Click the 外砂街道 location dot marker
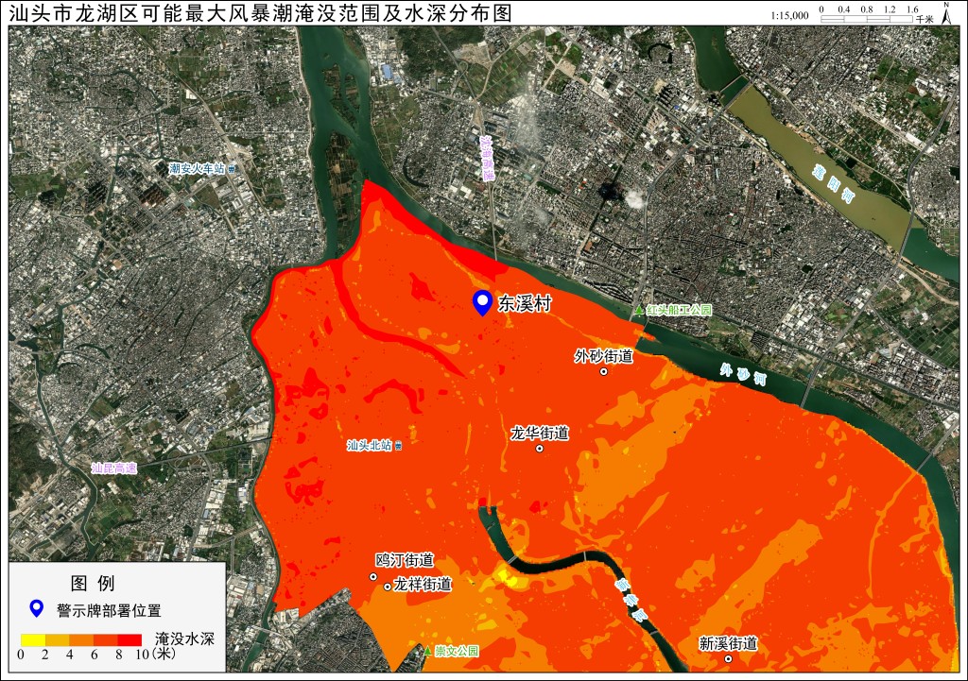Image resolution: width=968 pixels, height=681 pixels. pyautogui.click(x=604, y=371)
